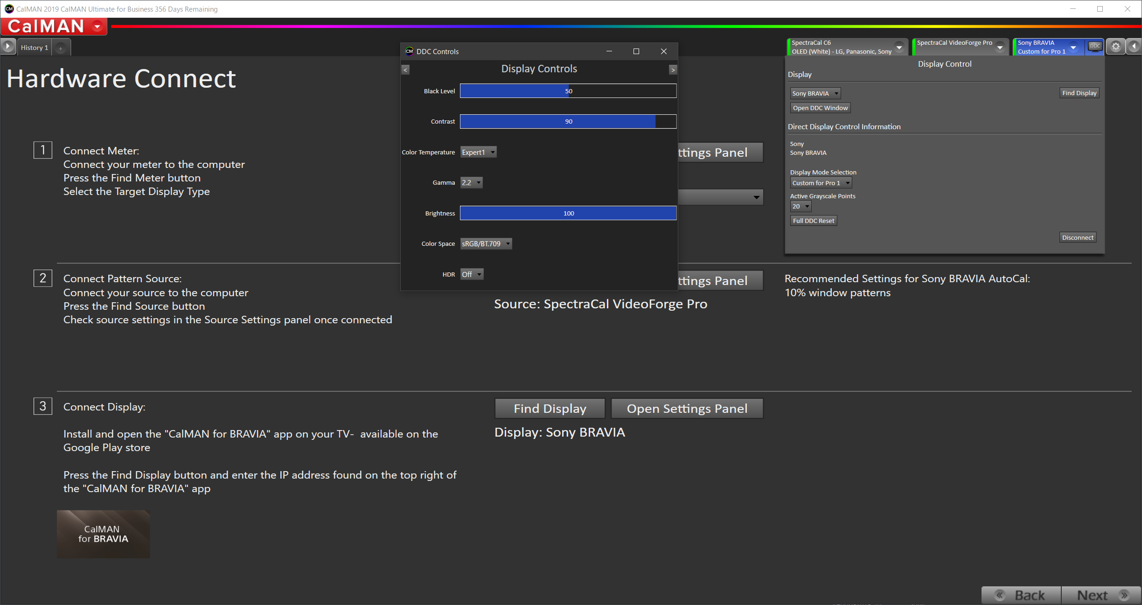Click the Disconnect button
This screenshot has width=1142, height=605.
tap(1078, 237)
